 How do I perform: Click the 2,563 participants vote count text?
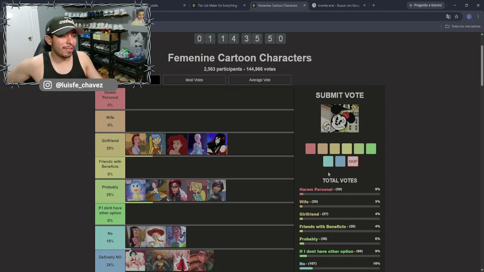coord(240,69)
